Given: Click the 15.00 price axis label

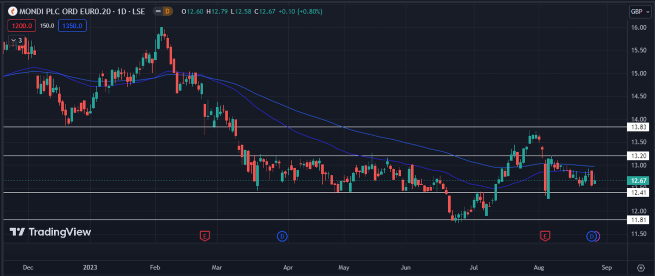Looking at the screenshot, I should click(639, 73).
